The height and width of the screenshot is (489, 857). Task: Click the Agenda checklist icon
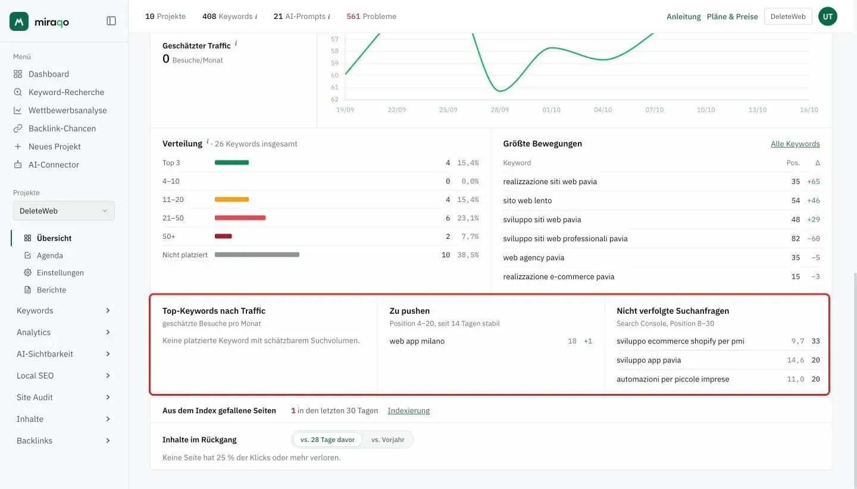[x=27, y=255]
